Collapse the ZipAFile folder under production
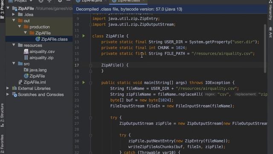This screenshot has height=154, width=273. (x=26, y=33)
